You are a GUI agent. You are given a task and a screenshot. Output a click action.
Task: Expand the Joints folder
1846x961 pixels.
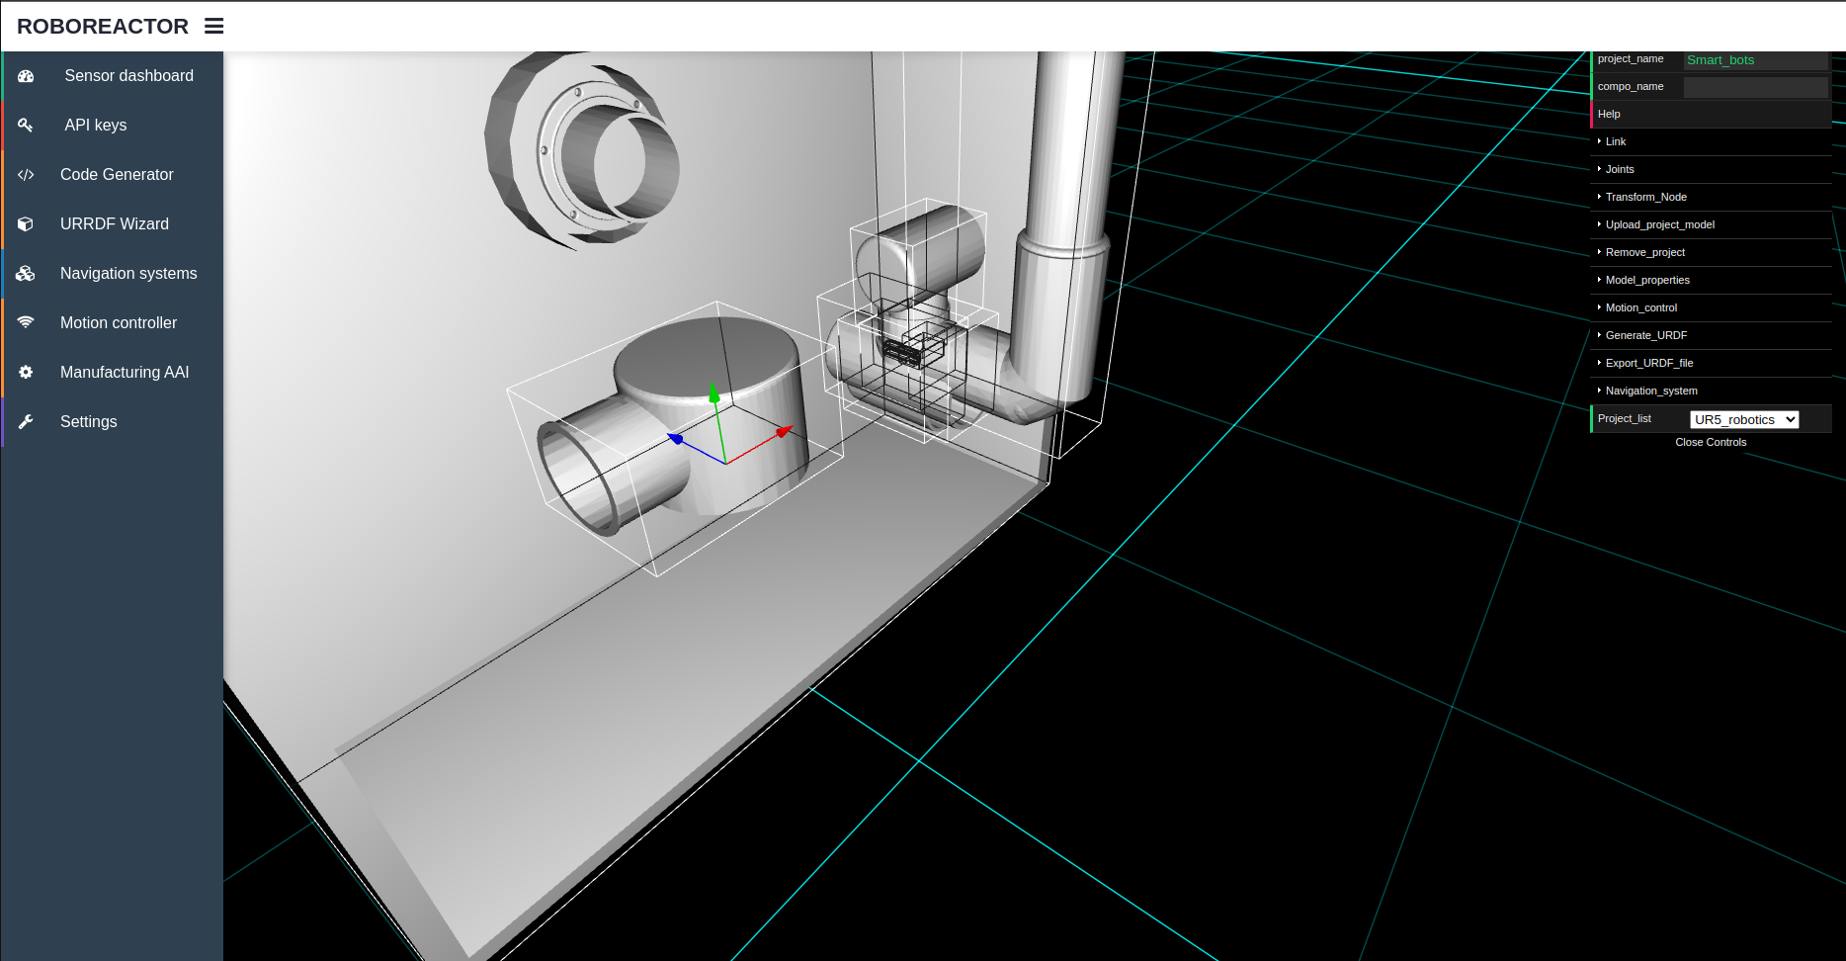point(1711,170)
